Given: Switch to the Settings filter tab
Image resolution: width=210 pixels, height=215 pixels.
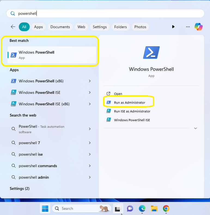Looking at the screenshot, I should [x=100, y=27].
